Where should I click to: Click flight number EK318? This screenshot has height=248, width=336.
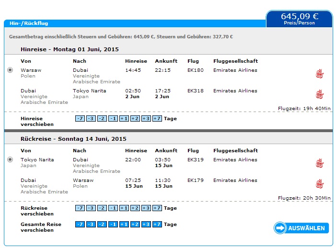pos(196,91)
